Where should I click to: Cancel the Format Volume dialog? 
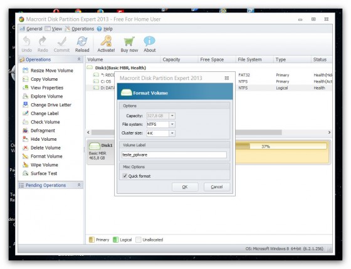tap(217, 187)
